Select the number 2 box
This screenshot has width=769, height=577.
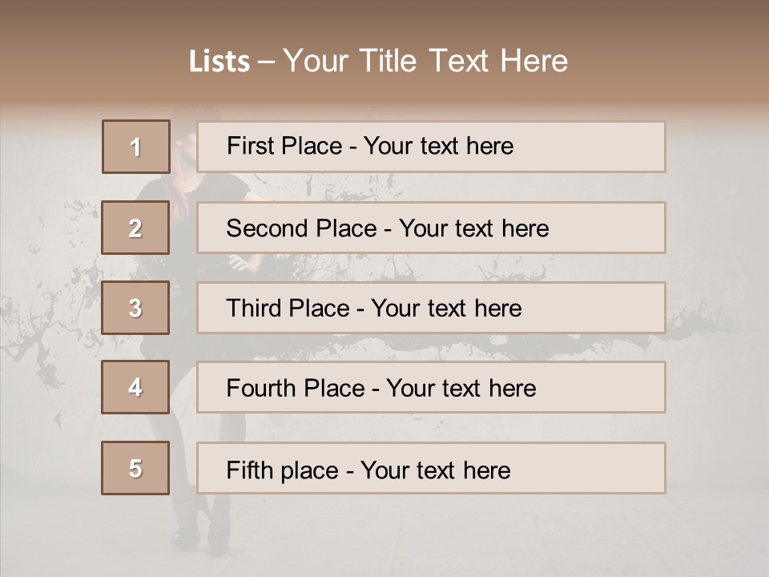[x=135, y=228]
